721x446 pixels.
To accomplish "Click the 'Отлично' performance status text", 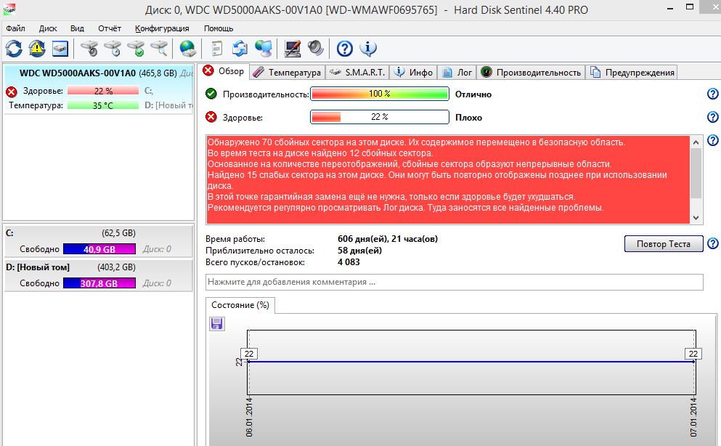I will [473, 94].
